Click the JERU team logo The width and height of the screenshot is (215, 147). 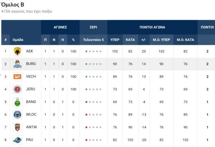click(x=17, y=90)
